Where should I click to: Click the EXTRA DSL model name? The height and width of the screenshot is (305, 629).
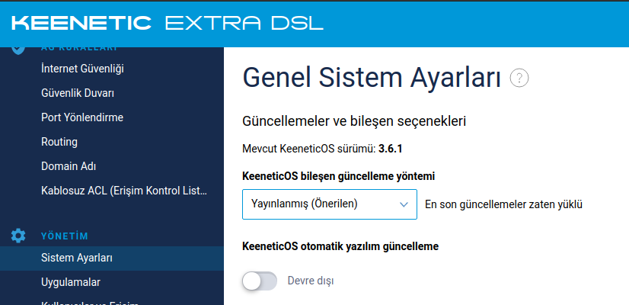click(x=244, y=24)
